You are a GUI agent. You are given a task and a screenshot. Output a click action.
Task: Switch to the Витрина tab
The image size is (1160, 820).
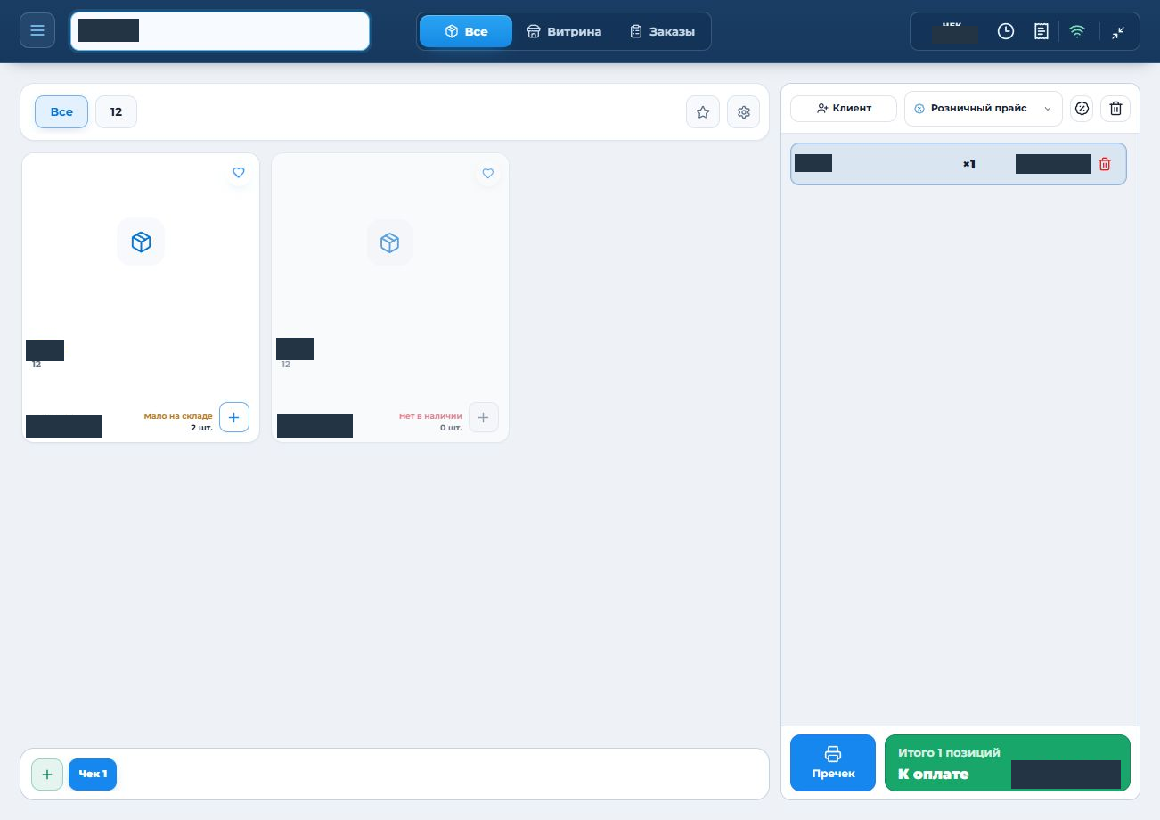(563, 31)
